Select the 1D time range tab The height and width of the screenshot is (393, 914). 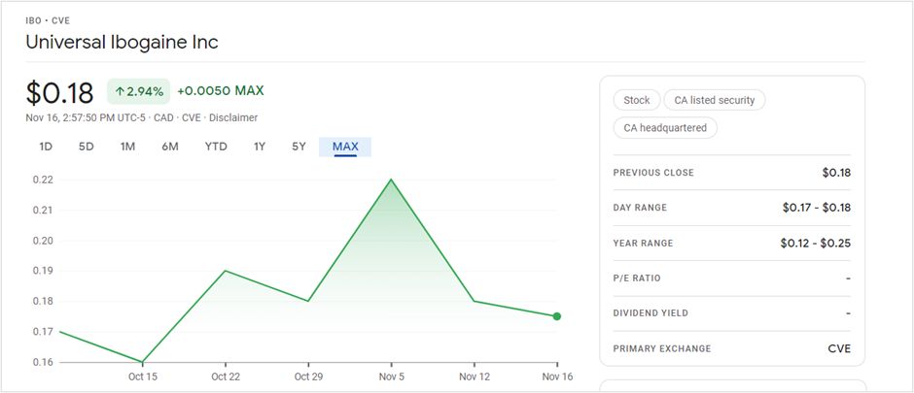coord(46,147)
